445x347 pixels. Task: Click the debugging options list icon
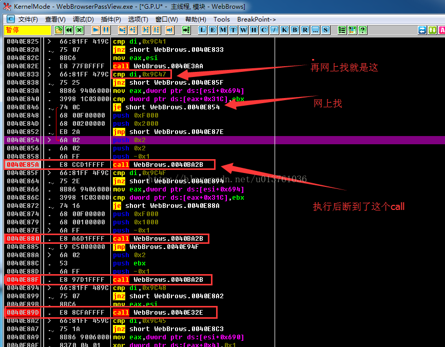[x=342, y=30]
